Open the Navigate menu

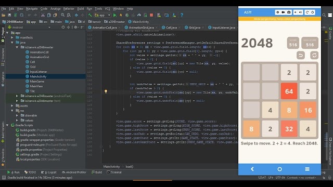(x=32, y=9)
